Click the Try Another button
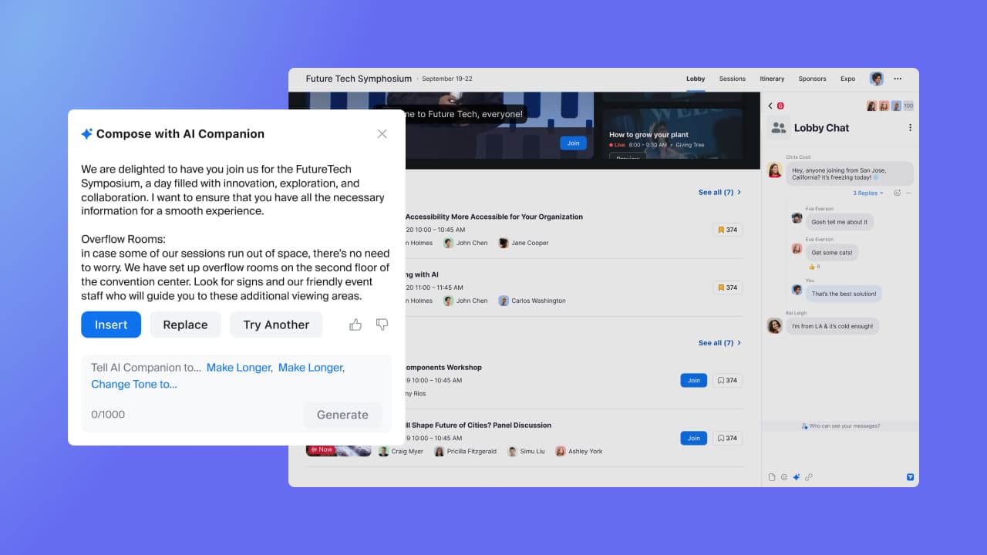The image size is (987, 555). click(x=276, y=325)
